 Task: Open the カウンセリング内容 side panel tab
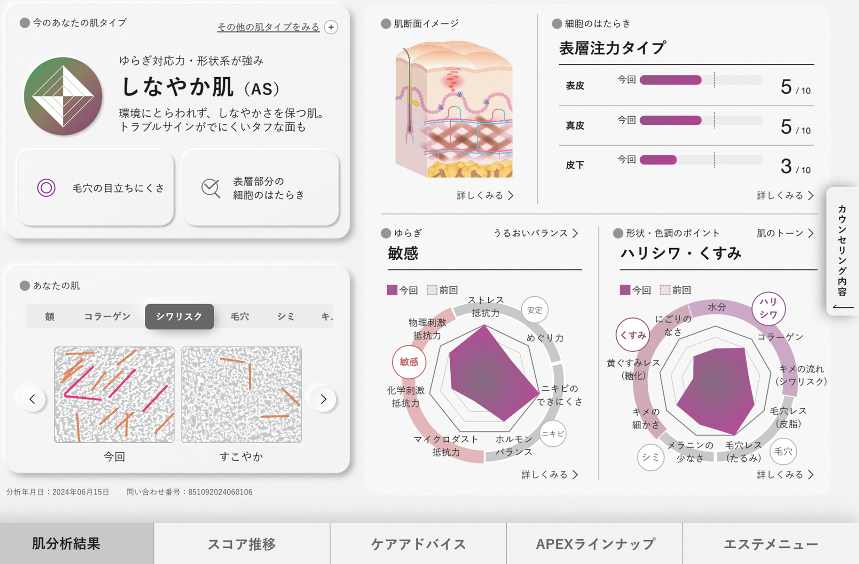[x=842, y=251]
